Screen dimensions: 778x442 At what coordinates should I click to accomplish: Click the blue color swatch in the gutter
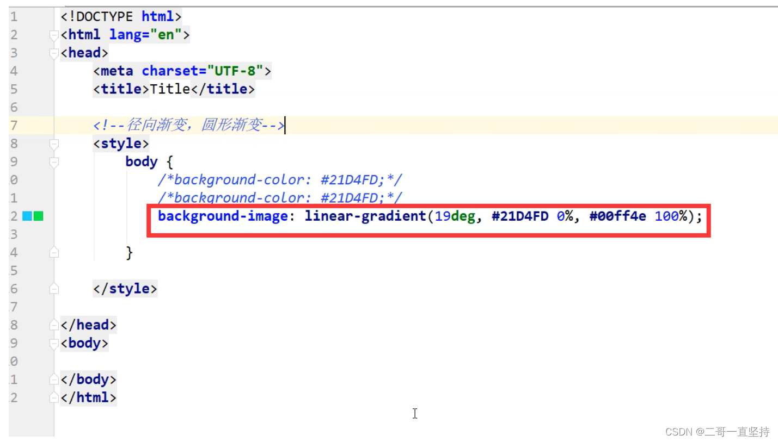(x=27, y=216)
